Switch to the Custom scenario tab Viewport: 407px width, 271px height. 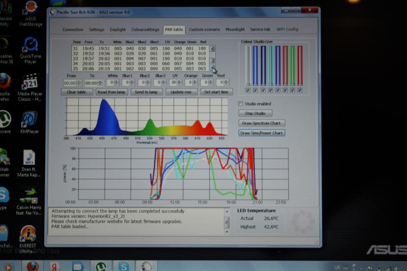(204, 29)
